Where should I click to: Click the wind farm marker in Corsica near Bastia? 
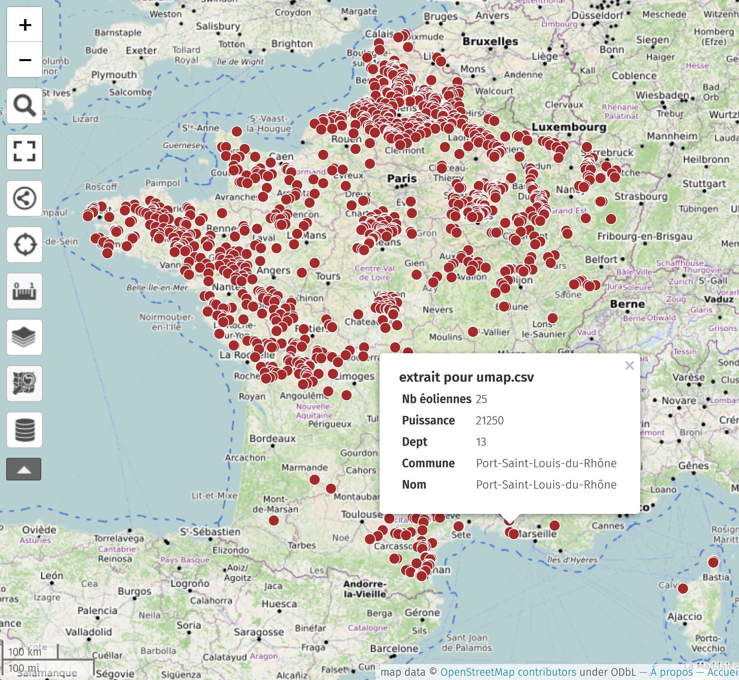(x=713, y=562)
